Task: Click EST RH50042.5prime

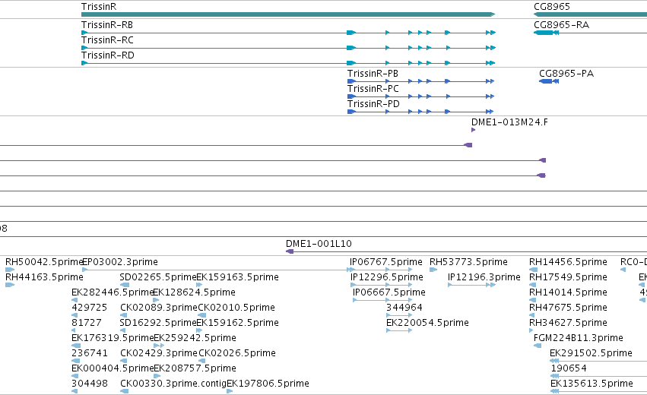Action: [44, 262]
